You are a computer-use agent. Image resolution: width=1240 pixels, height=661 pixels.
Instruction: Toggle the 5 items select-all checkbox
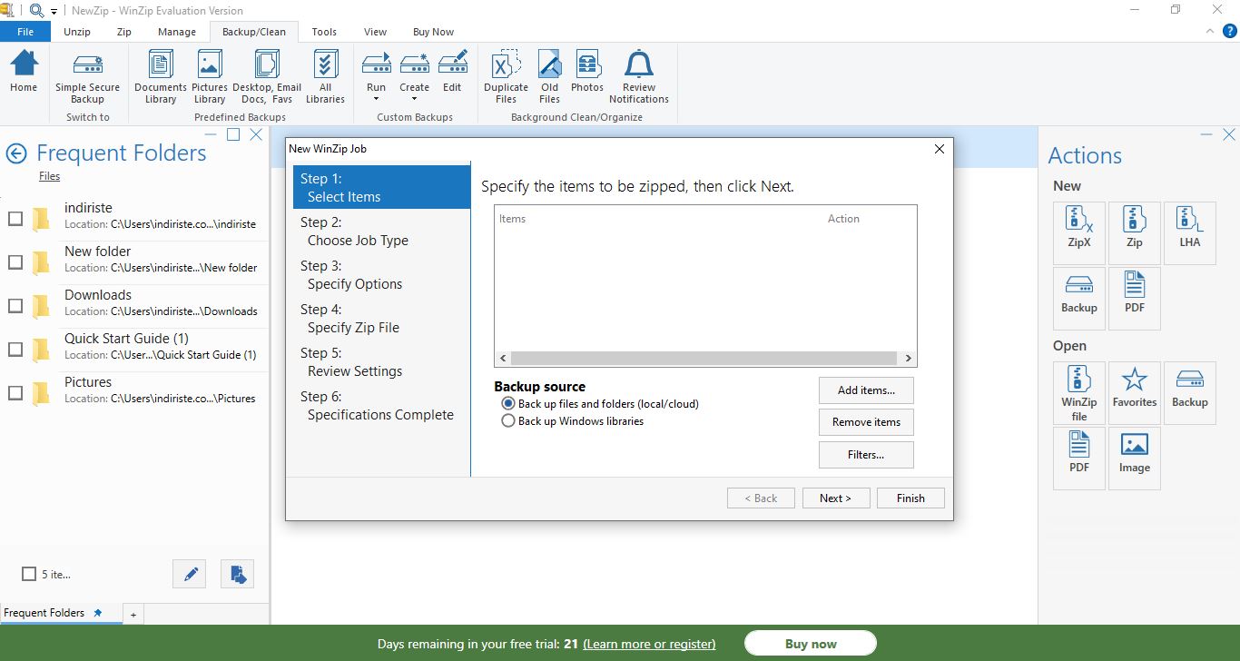29,574
